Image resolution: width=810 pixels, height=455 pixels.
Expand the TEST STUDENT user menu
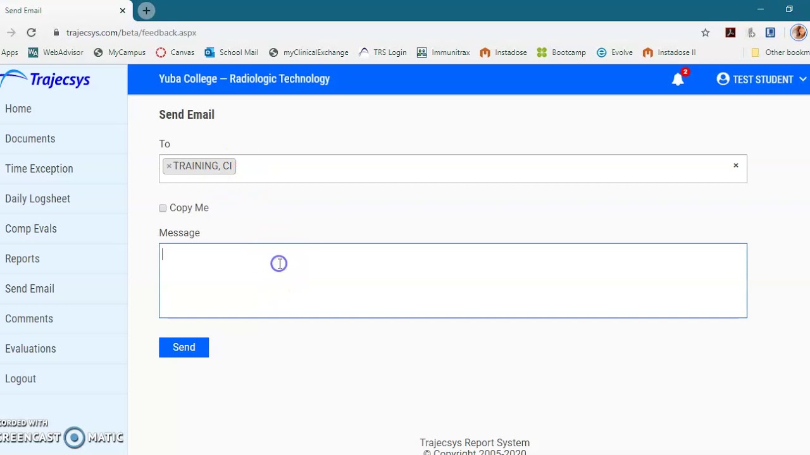(x=762, y=80)
